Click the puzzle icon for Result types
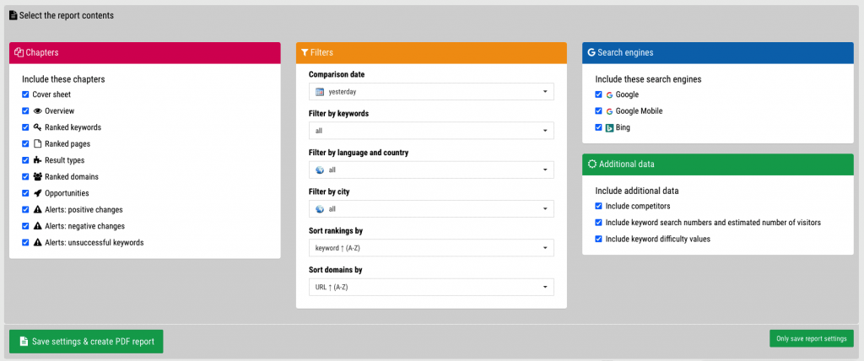Viewport: 864px width, 361px height. point(37,160)
